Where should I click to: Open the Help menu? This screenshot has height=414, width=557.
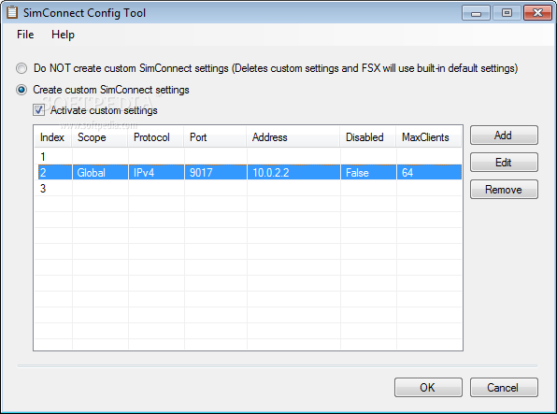(63, 35)
